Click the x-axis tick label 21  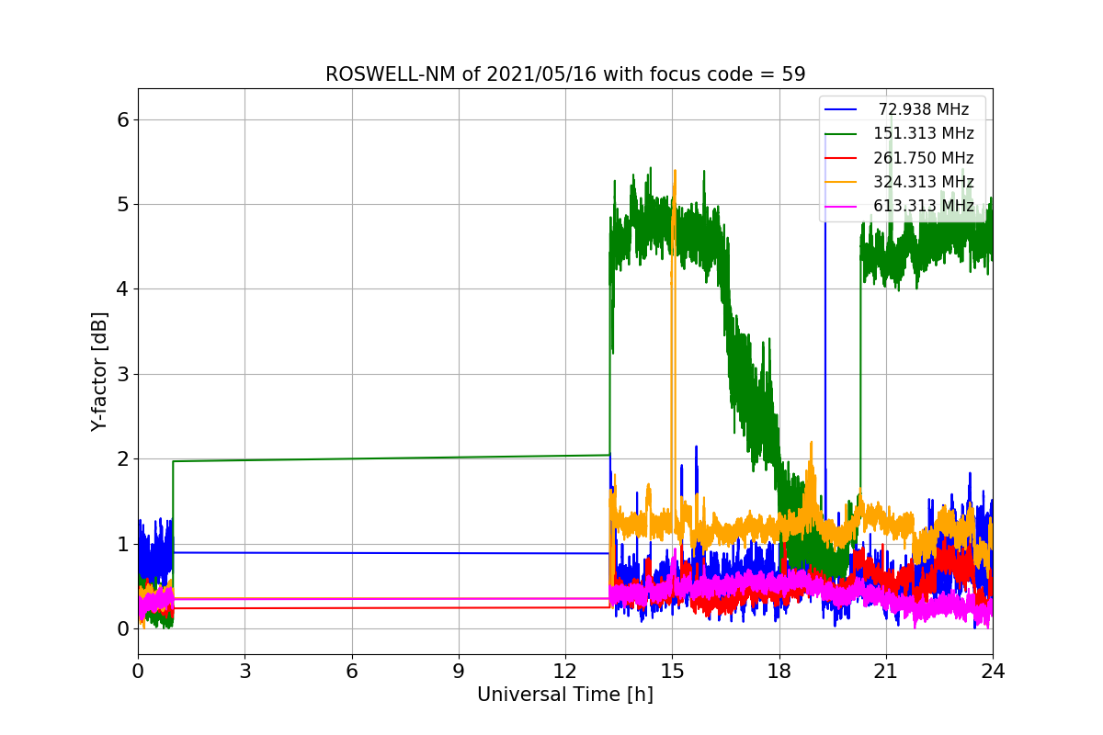885,671
